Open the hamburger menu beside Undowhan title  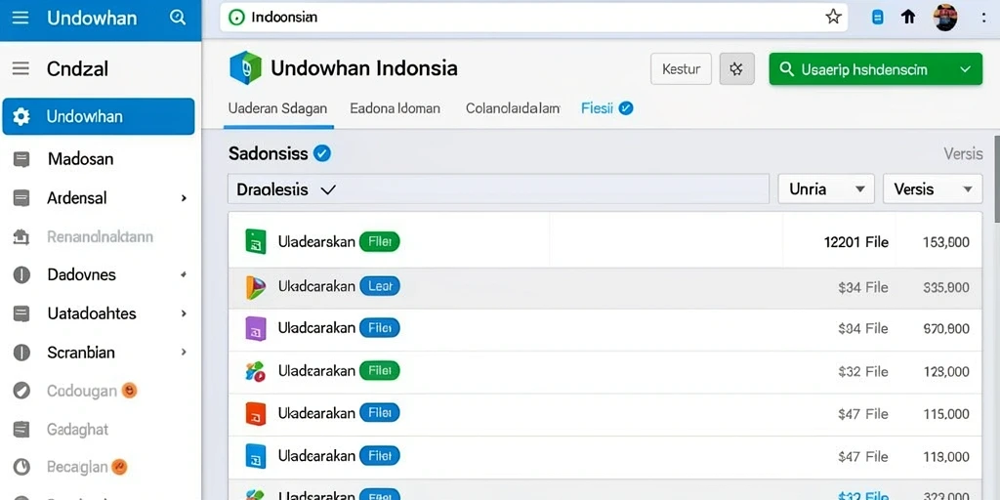21,18
